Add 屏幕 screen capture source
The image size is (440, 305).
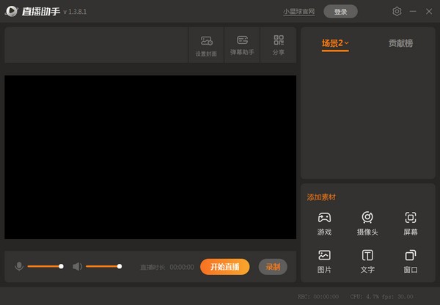click(x=411, y=223)
